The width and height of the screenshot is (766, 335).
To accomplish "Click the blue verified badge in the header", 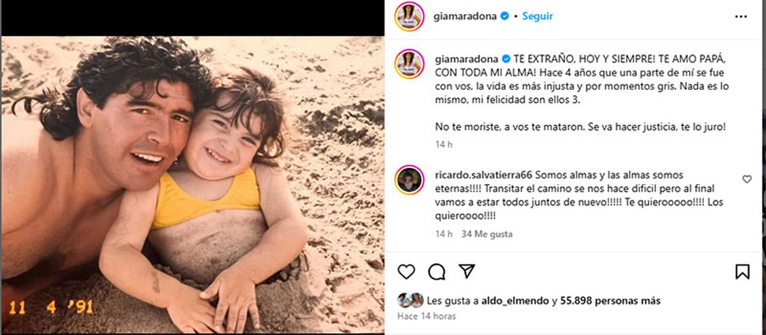I will [x=504, y=17].
